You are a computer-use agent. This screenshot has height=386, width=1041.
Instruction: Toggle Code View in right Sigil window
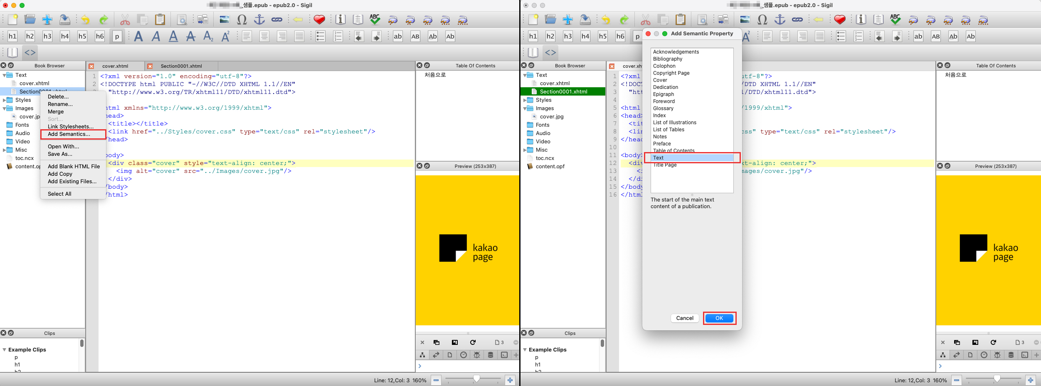pyautogui.click(x=550, y=52)
